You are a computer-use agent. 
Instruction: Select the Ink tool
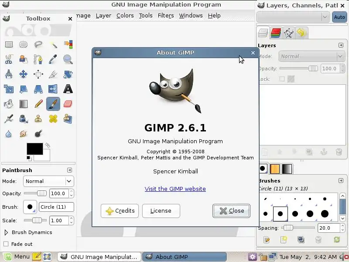point(24,119)
